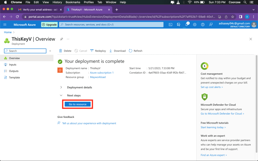Open a new Chrome tab
The height and width of the screenshot is (161, 258).
117,10
